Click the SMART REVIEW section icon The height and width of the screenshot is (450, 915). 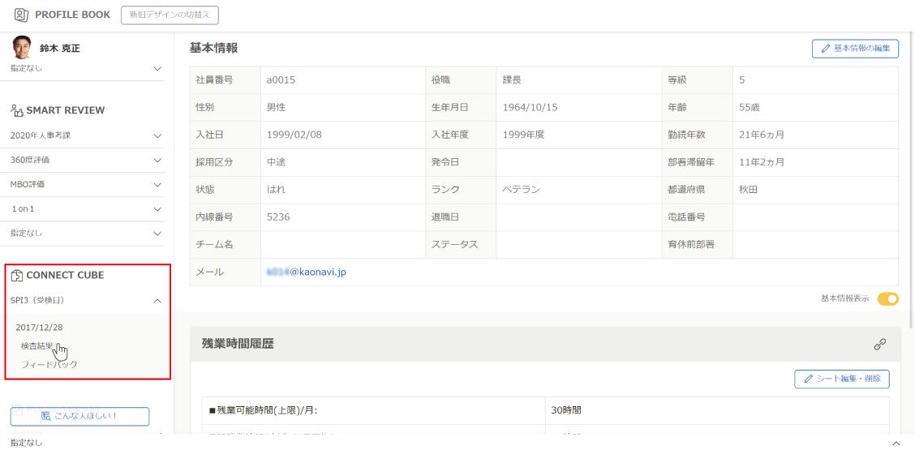[17, 110]
